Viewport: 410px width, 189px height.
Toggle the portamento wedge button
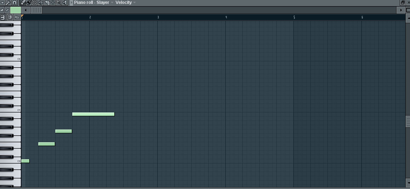click(x=2, y=10)
